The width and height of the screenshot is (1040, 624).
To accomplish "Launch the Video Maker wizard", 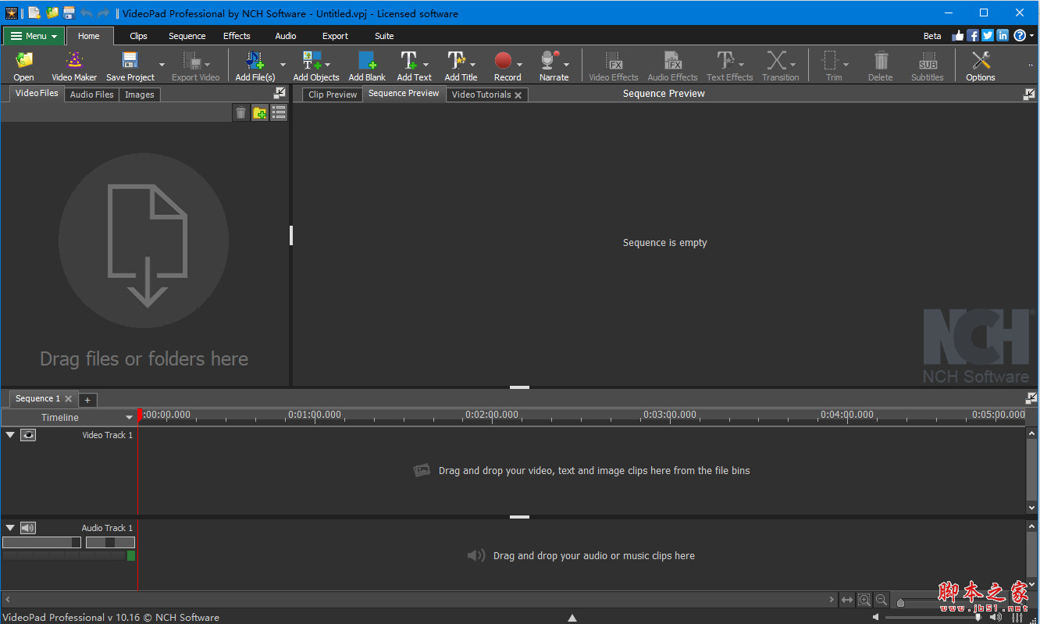I will click(74, 61).
